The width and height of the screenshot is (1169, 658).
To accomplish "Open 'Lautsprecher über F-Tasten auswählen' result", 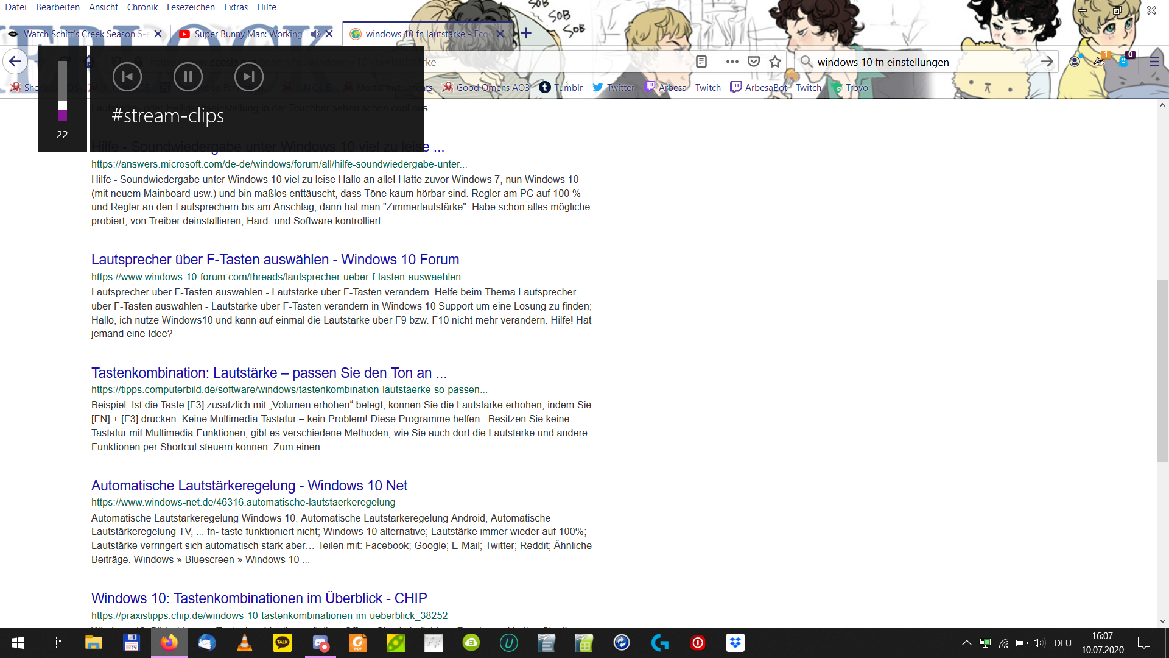I will coord(275,260).
